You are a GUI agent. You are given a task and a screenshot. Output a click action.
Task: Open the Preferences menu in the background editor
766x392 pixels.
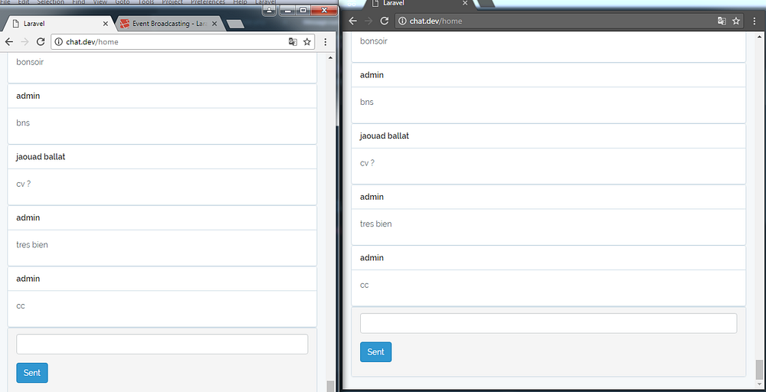tap(208, 2)
